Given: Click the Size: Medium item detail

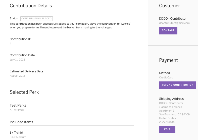Looking at the screenshot, I should click(x=18, y=137).
